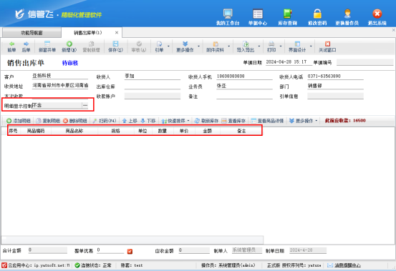Open 单据中心 document center icon
The image size is (396, 271).
258,14
